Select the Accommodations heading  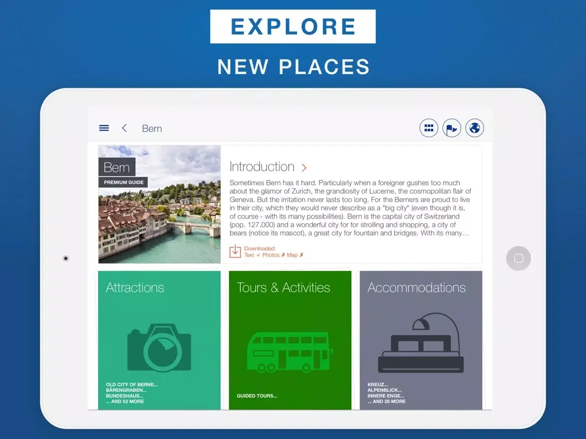(x=416, y=288)
